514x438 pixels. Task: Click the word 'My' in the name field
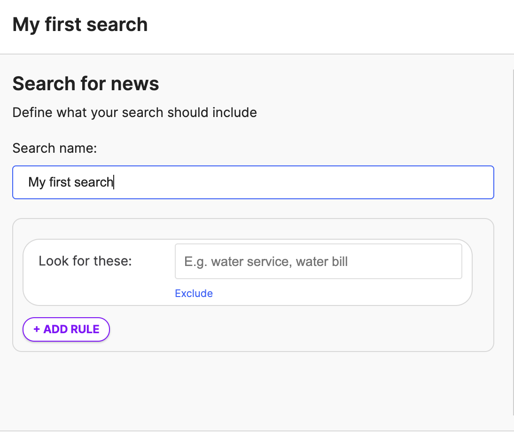(37, 182)
